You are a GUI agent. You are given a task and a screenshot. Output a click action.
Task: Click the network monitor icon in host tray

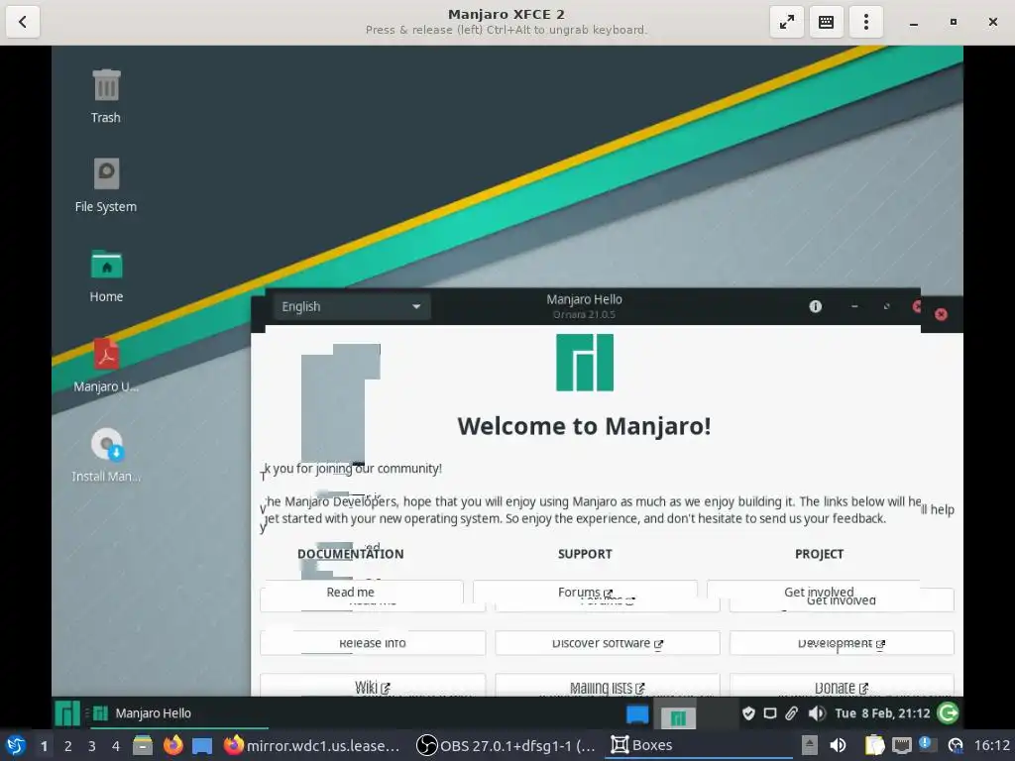click(x=902, y=745)
